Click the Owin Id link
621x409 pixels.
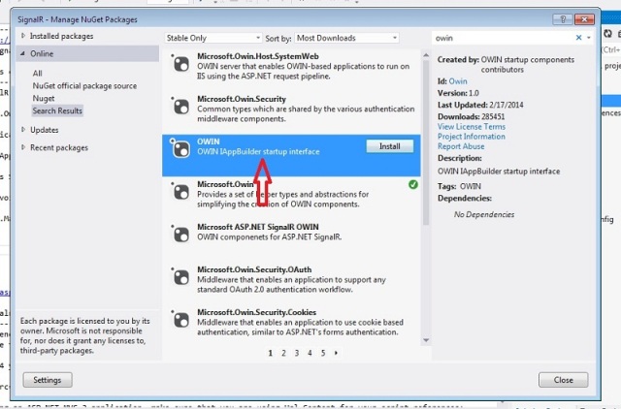[458, 81]
